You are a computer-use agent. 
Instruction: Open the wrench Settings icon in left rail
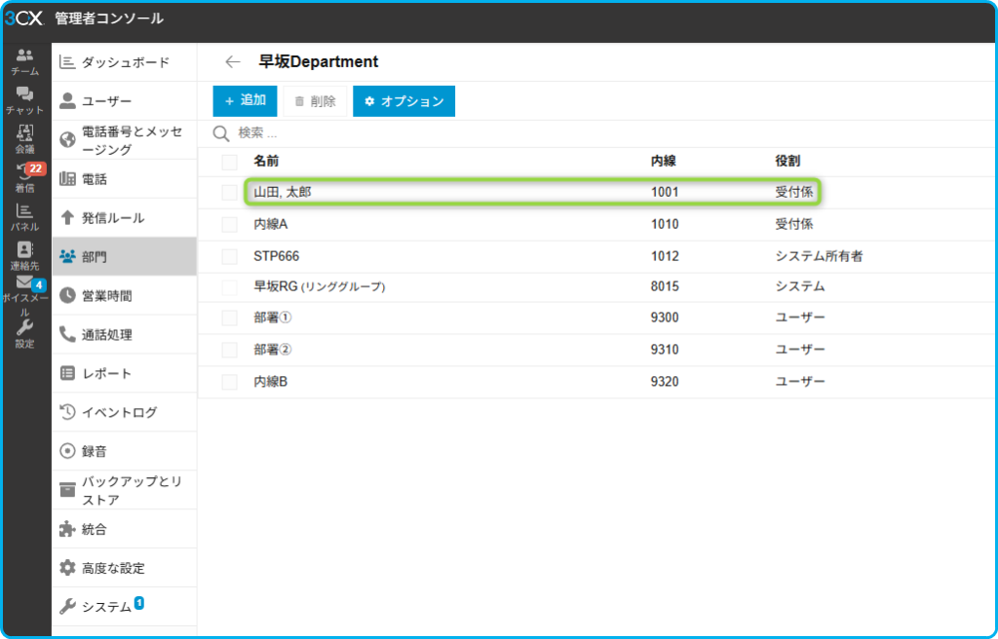[x=25, y=333]
